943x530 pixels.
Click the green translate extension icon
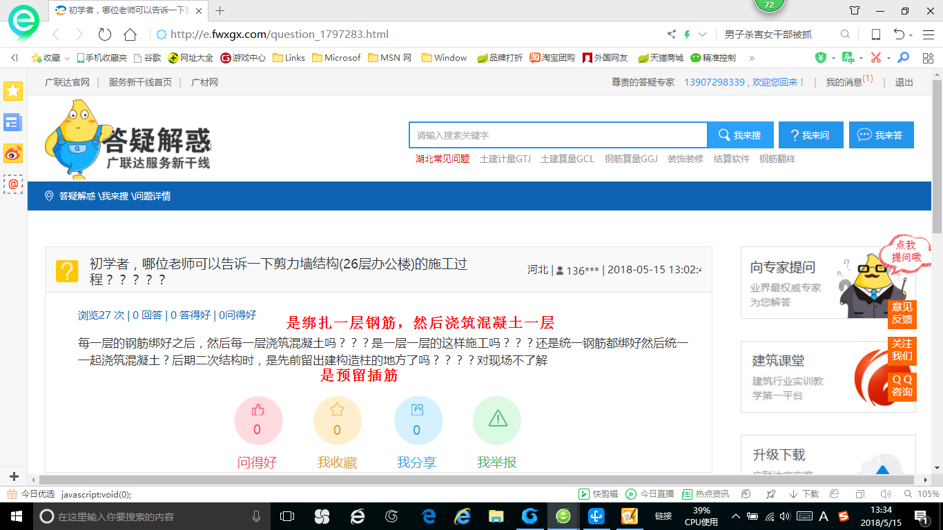pyautogui.click(x=846, y=58)
